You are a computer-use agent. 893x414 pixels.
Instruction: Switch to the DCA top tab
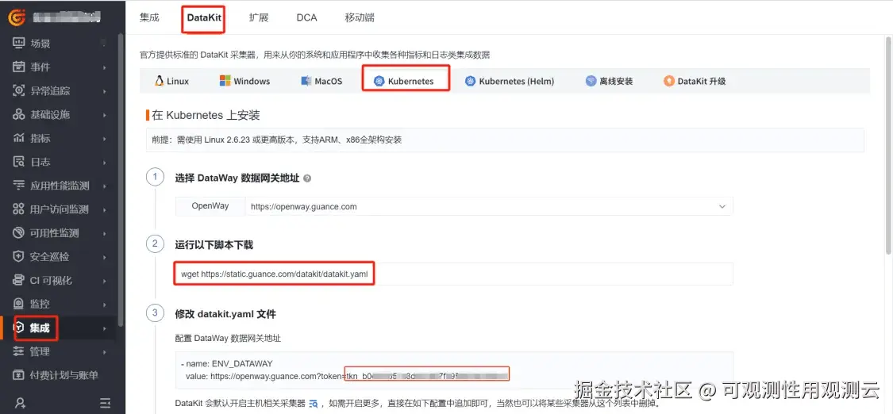(x=306, y=17)
